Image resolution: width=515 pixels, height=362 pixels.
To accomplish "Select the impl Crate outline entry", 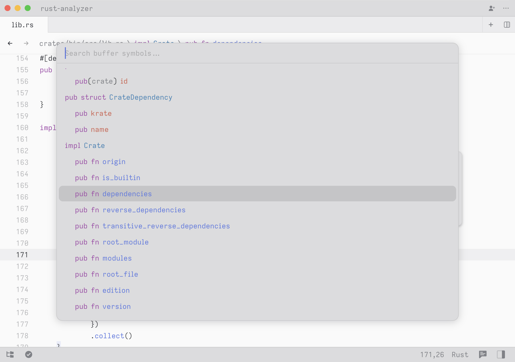I will [x=85, y=146].
